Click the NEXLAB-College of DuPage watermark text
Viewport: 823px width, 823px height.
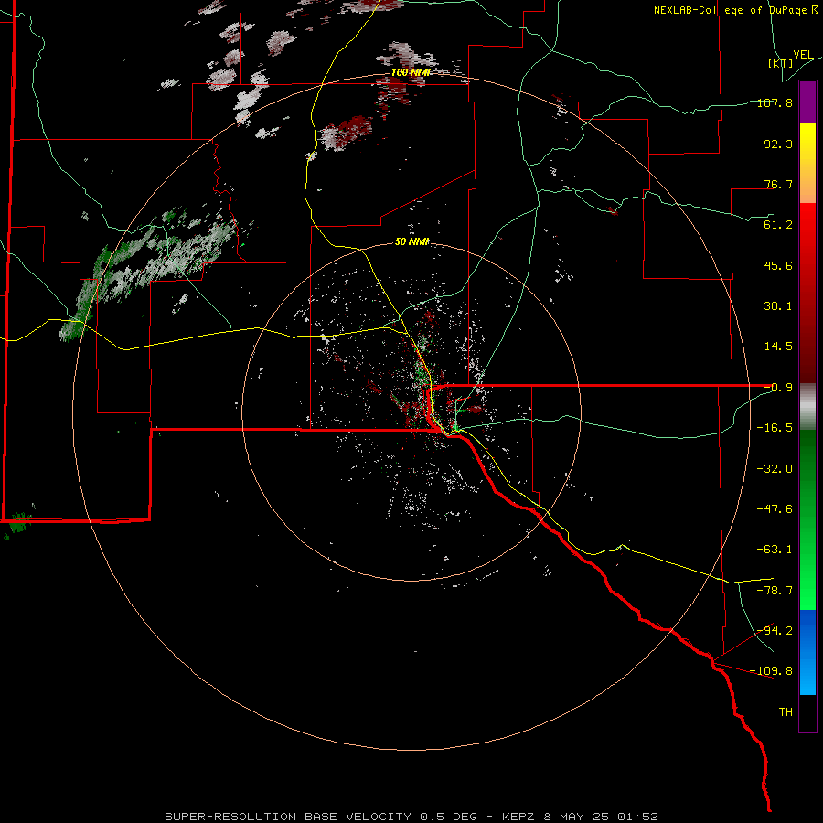click(730, 10)
